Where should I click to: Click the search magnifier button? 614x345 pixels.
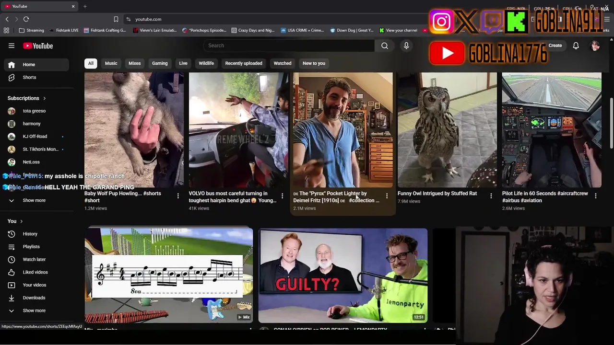pos(385,46)
